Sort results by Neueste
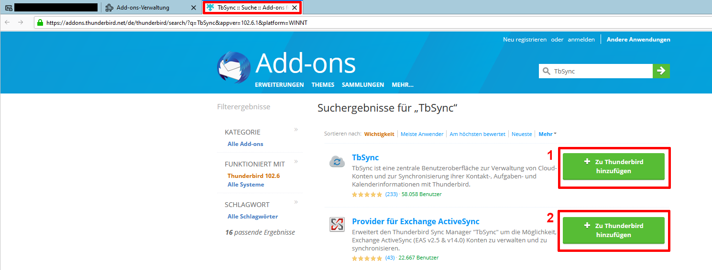 coord(522,134)
